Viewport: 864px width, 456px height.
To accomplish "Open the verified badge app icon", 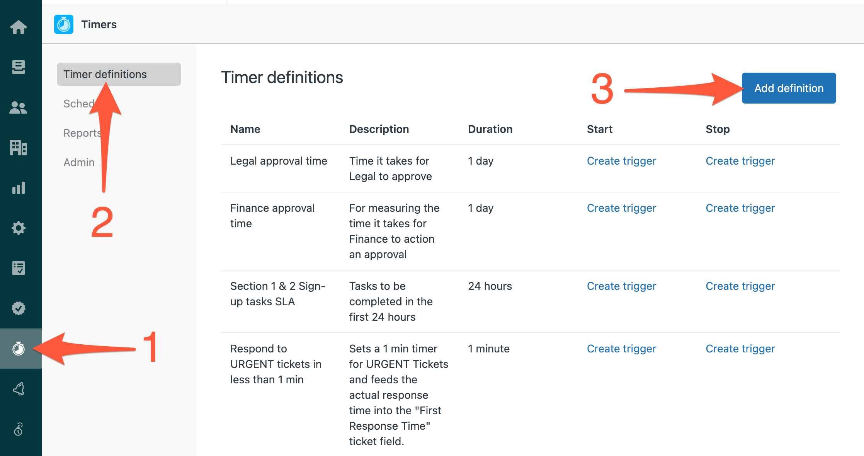I will pos(19,308).
